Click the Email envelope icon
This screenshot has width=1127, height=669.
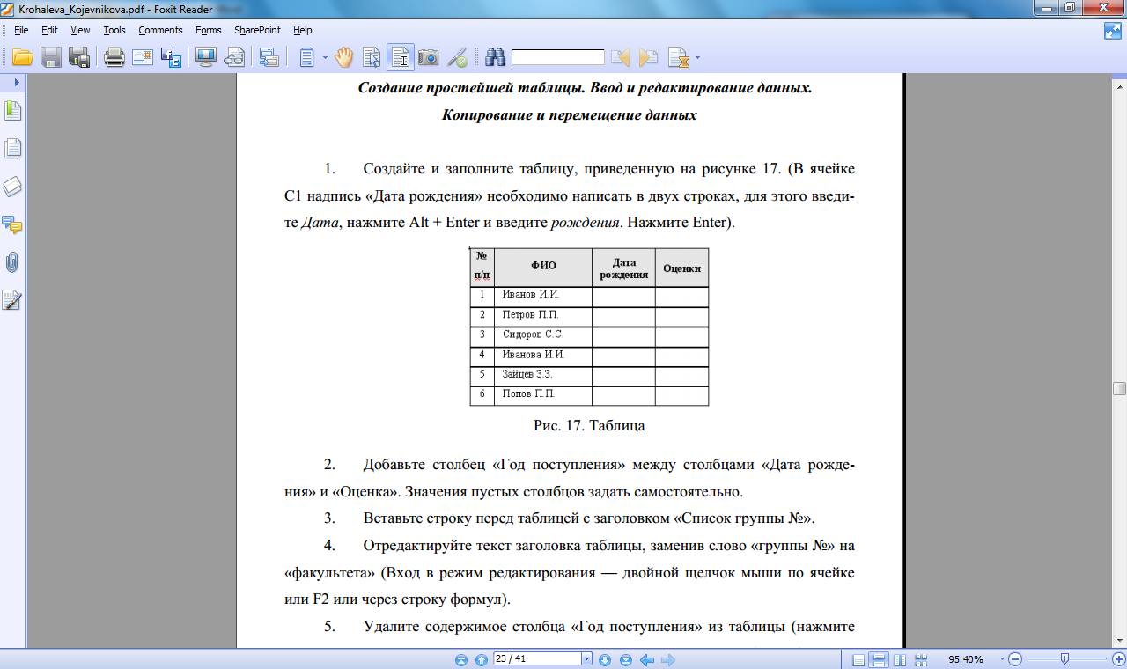tap(143, 58)
